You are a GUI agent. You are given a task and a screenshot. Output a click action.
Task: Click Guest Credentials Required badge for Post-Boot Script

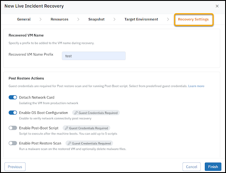point(87,128)
